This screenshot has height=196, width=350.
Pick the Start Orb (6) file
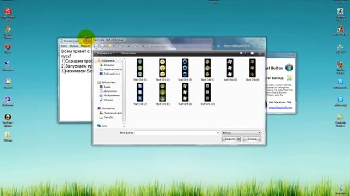click(x=253, y=68)
